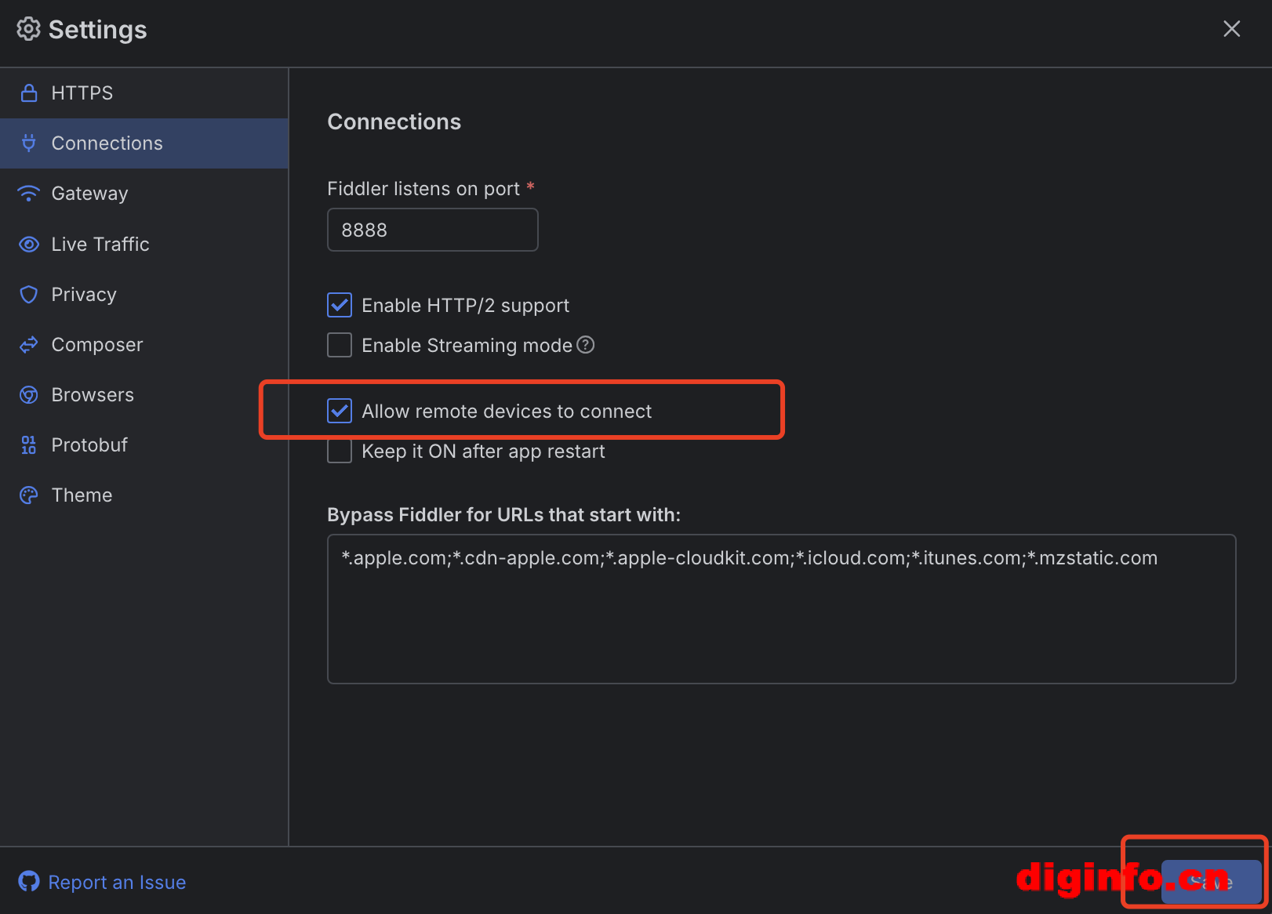
Task: Select the Connections tab
Action: click(x=144, y=143)
